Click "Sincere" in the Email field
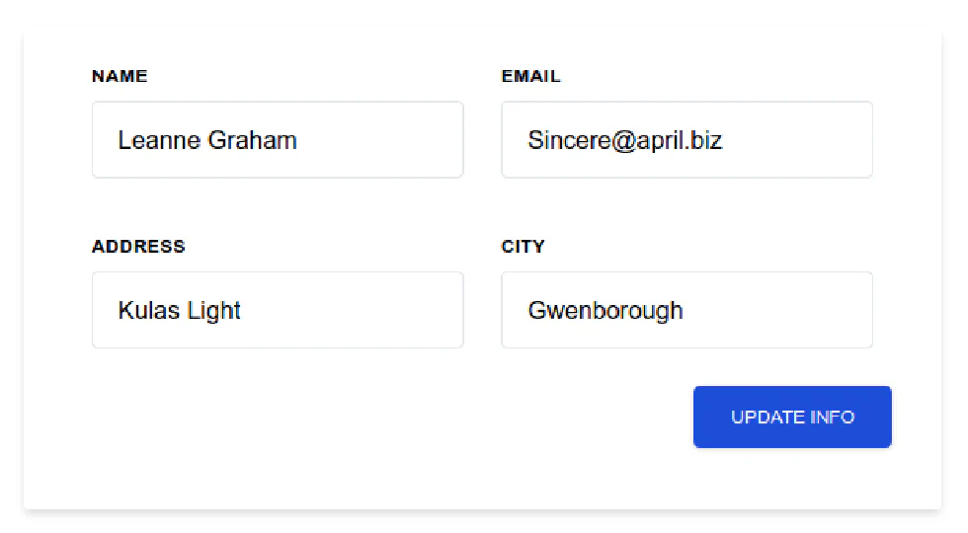The image size is (968, 533). (569, 140)
